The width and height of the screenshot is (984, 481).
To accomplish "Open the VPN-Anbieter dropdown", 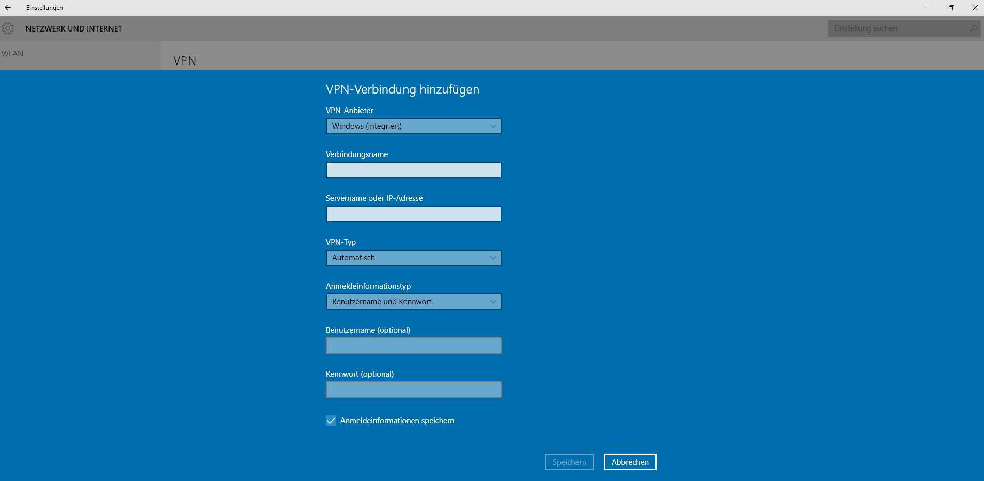I will [414, 126].
